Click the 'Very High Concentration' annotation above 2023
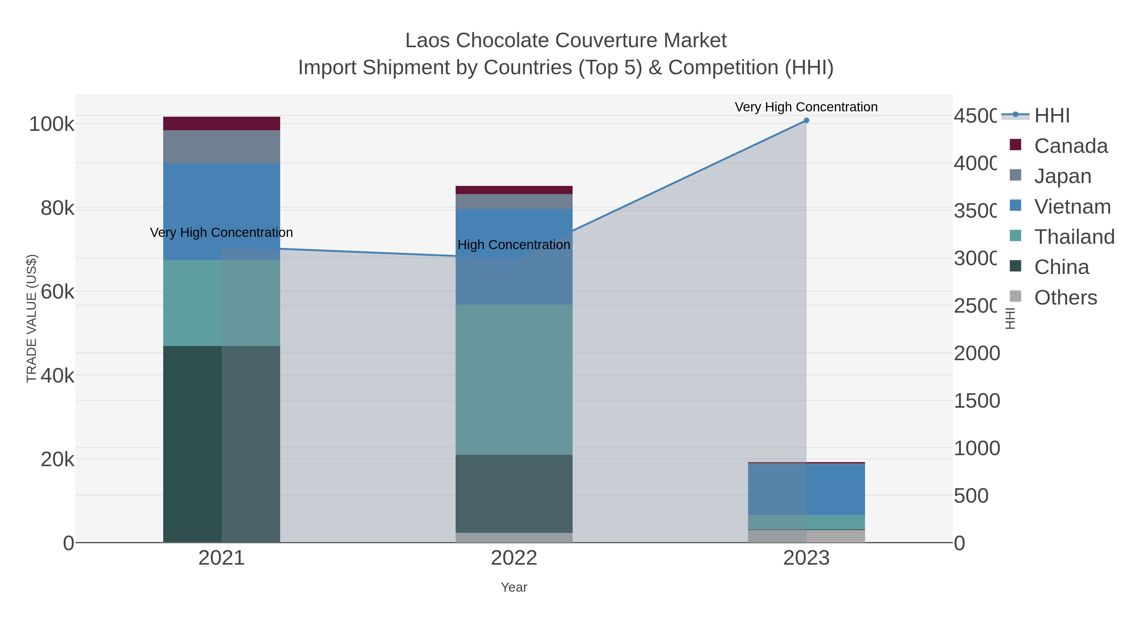Screen dimensions: 1132x637 point(806,107)
